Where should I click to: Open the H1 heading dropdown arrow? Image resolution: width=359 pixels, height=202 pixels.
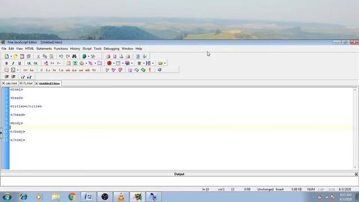coord(153,63)
